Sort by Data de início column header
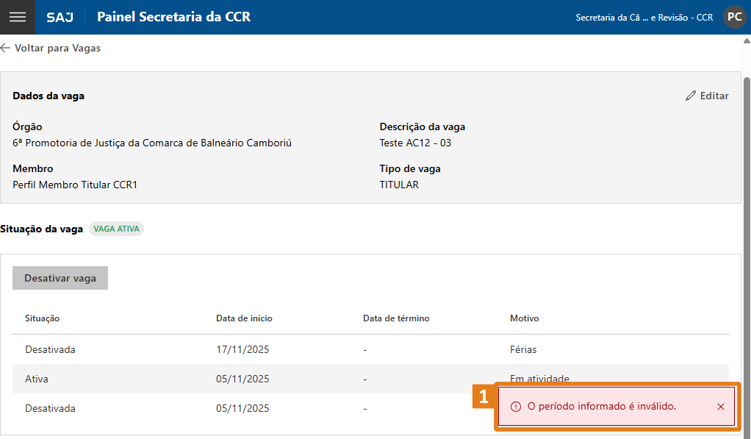This screenshot has height=439, width=751. (x=244, y=318)
